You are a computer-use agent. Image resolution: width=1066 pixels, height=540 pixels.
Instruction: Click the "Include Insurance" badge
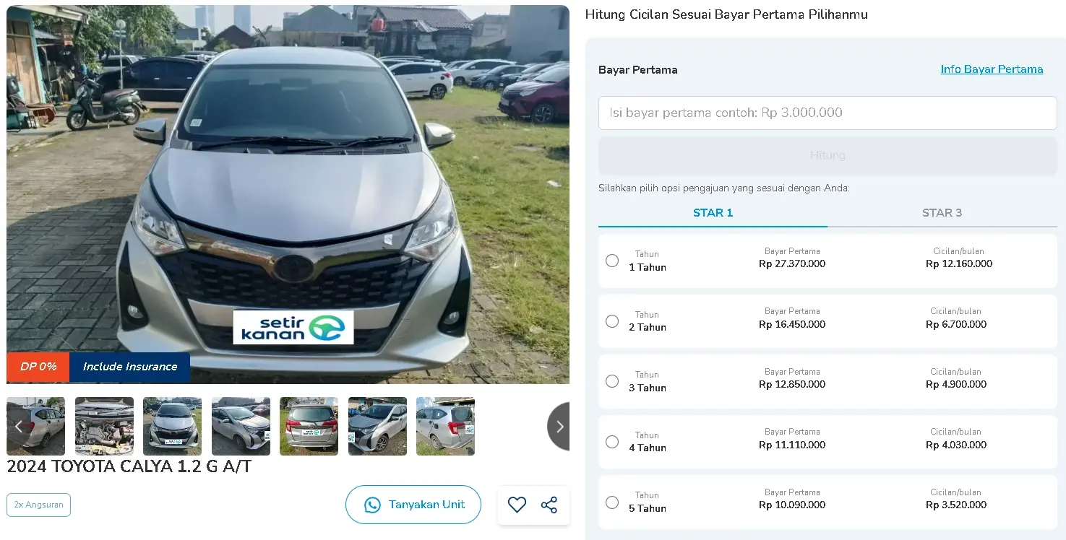pyautogui.click(x=130, y=367)
